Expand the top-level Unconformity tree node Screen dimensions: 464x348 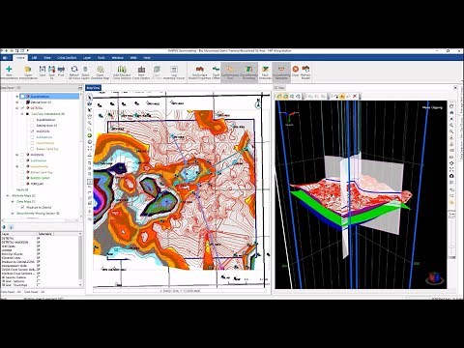click(17, 166)
